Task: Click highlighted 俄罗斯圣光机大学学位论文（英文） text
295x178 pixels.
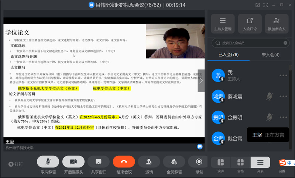Action: (48, 88)
